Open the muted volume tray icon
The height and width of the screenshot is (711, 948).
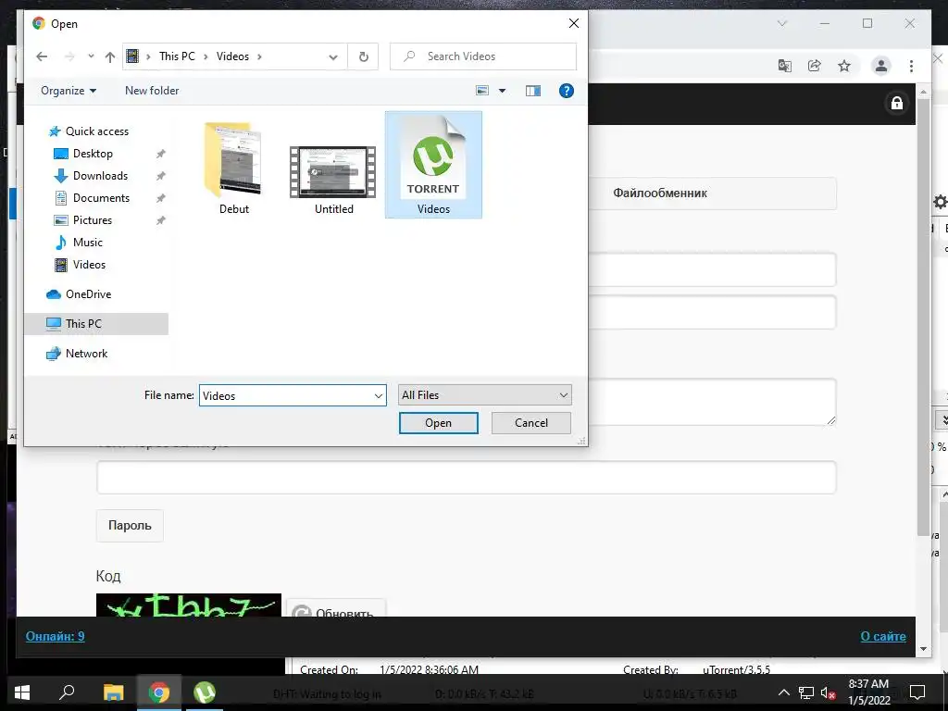pyautogui.click(x=828, y=692)
